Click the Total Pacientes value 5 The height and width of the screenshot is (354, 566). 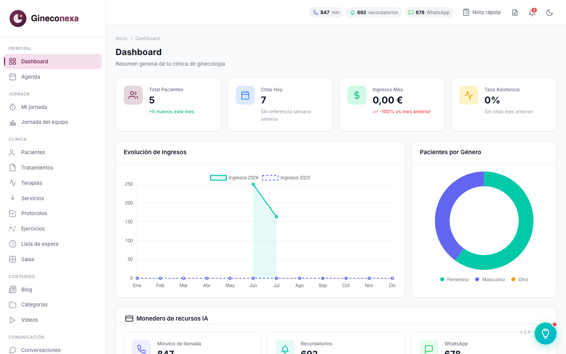pyautogui.click(x=152, y=100)
